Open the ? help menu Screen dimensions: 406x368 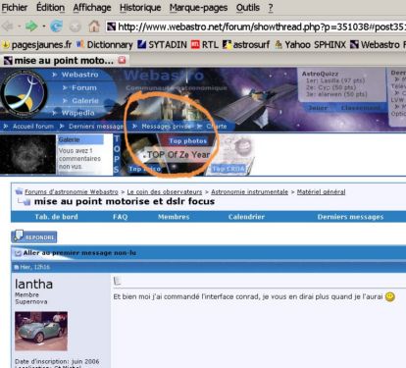271,7
